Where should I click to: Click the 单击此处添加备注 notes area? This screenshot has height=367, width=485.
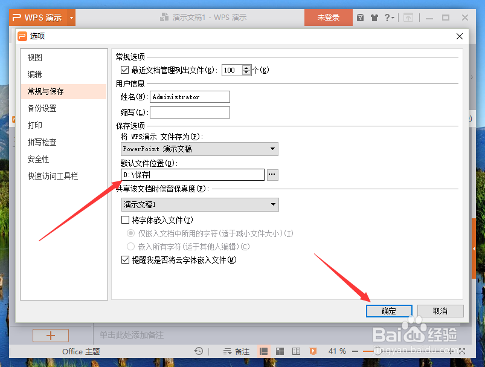tap(132, 335)
